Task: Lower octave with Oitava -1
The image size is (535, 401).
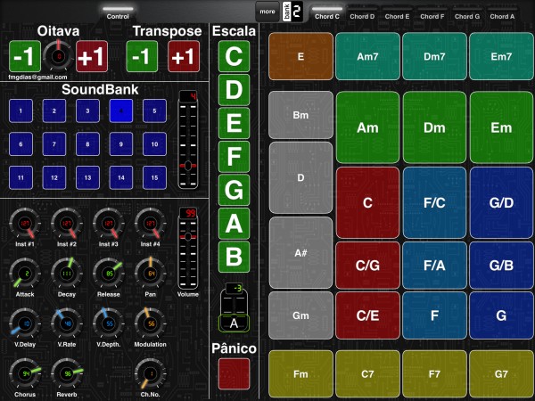Action: click(25, 56)
